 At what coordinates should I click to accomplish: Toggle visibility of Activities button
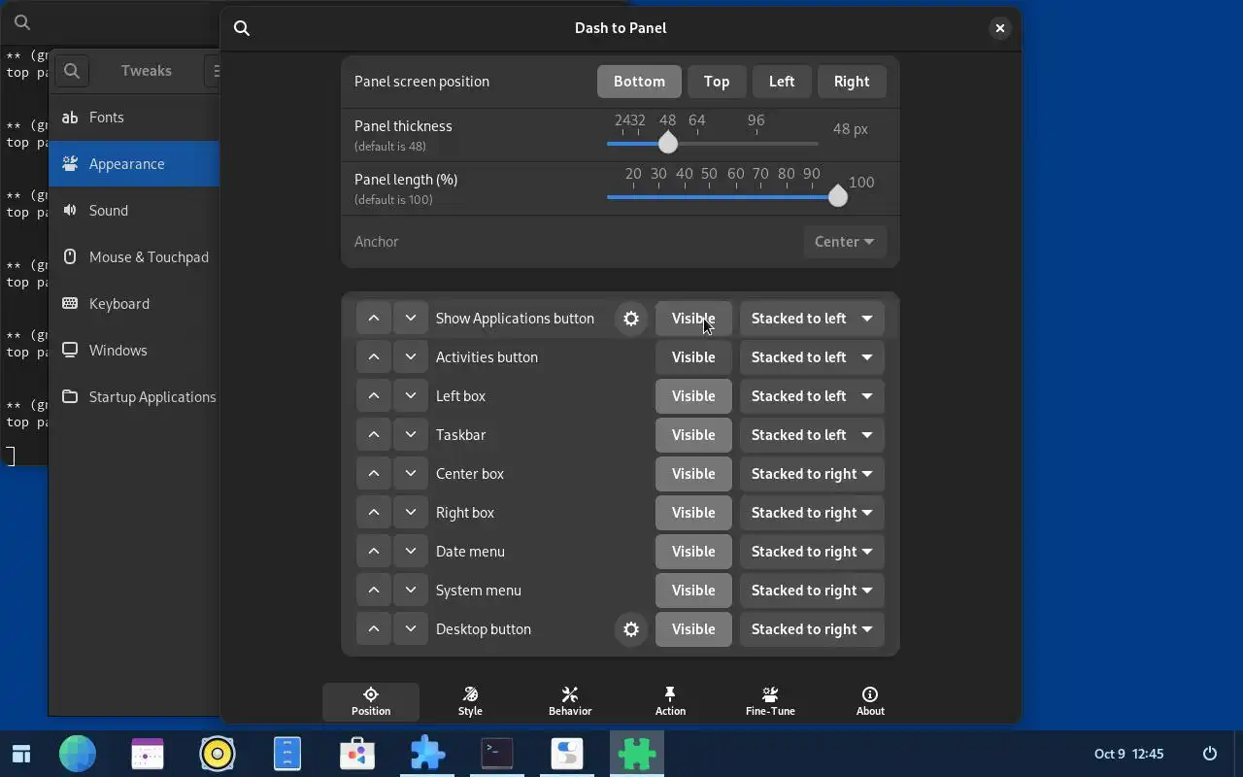pos(693,357)
